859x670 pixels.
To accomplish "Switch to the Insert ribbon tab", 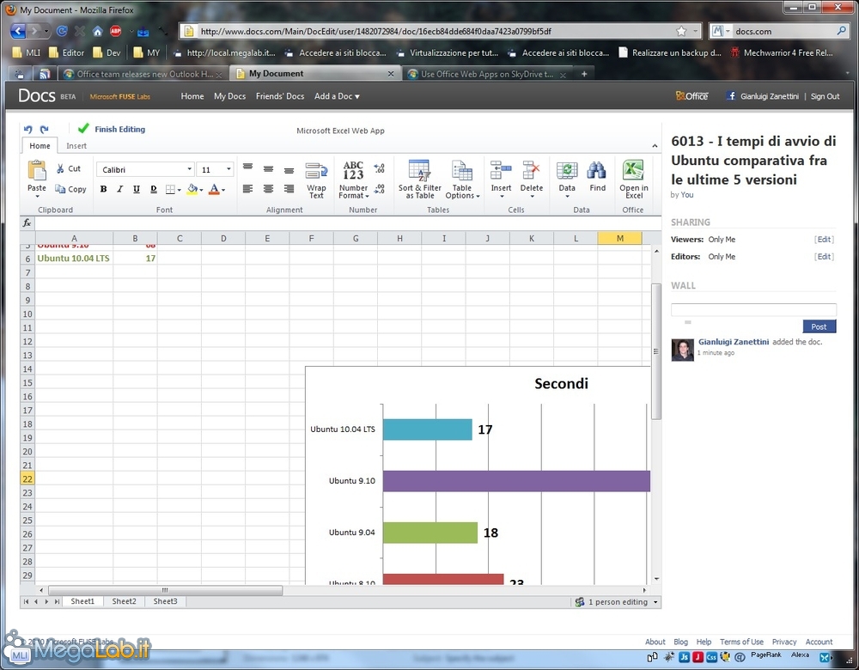I will 76,146.
